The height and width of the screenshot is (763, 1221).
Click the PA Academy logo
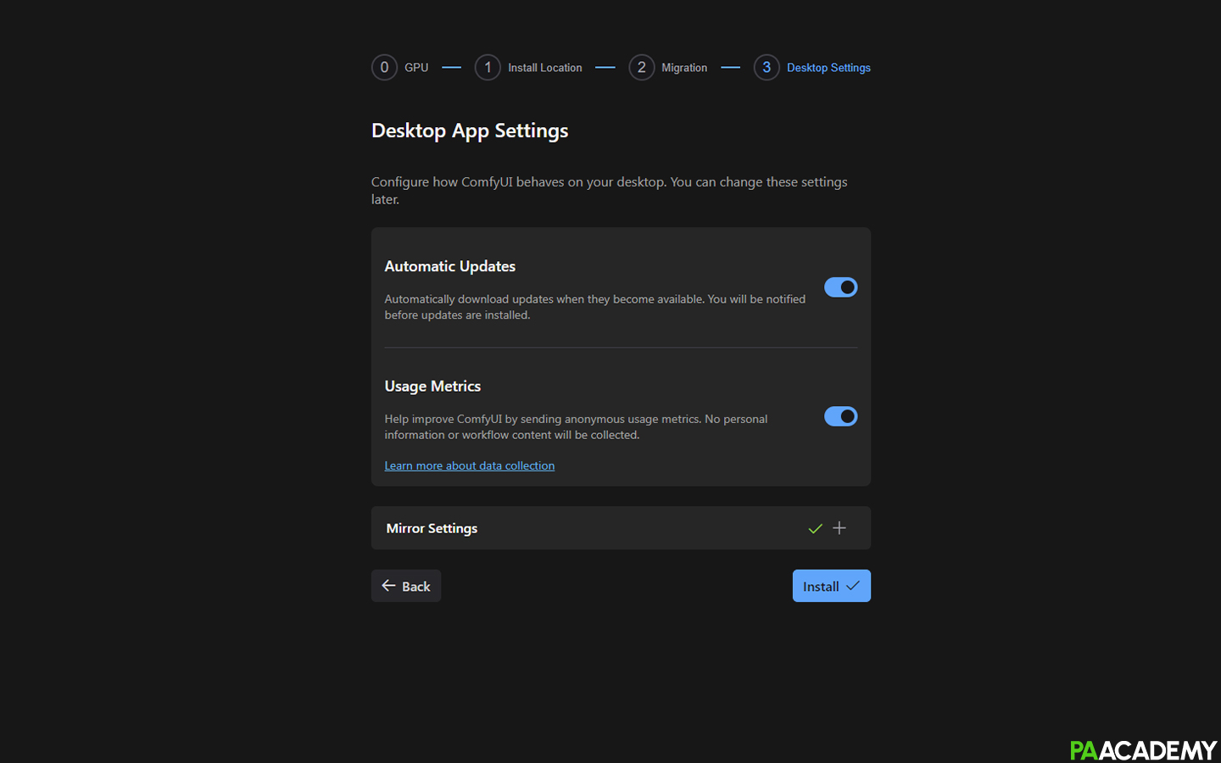(1143, 749)
